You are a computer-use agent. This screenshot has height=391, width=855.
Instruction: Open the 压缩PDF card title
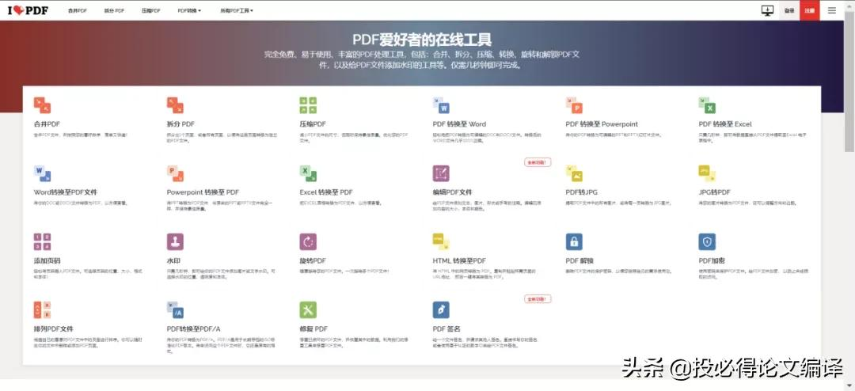313,123
